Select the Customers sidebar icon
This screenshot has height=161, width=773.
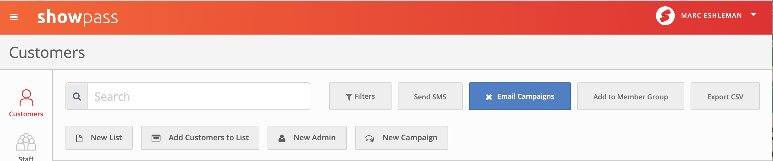(26, 97)
